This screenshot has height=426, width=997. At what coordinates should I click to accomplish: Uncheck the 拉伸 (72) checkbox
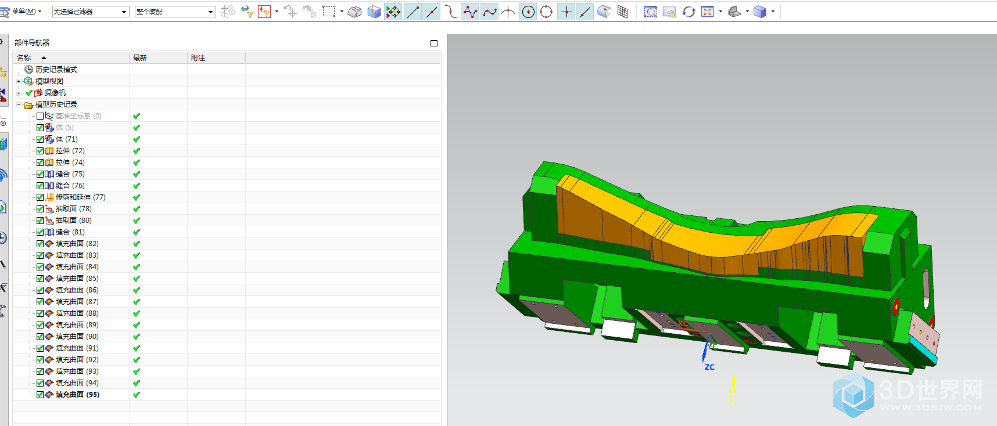(40, 151)
